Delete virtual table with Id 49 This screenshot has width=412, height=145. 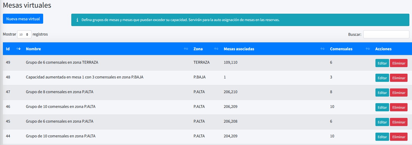click(398, 63)
